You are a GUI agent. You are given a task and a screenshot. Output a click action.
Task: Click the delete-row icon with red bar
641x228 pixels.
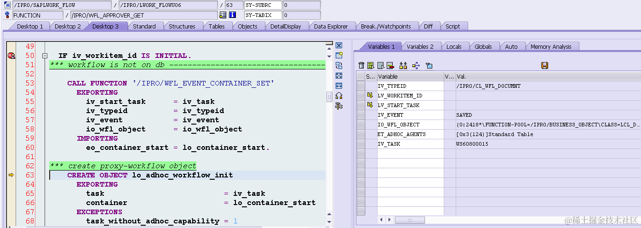[390, 66]
